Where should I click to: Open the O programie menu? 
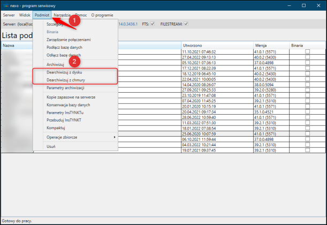(x=102, y=15)
